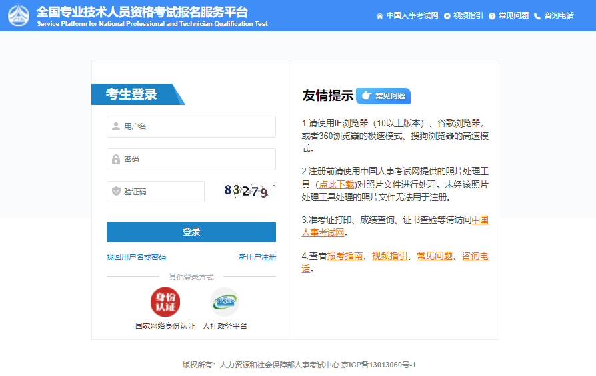
Task: Click the phone icon beside 咨询电话
Action: pyautogui.click(x=537, y=16)
